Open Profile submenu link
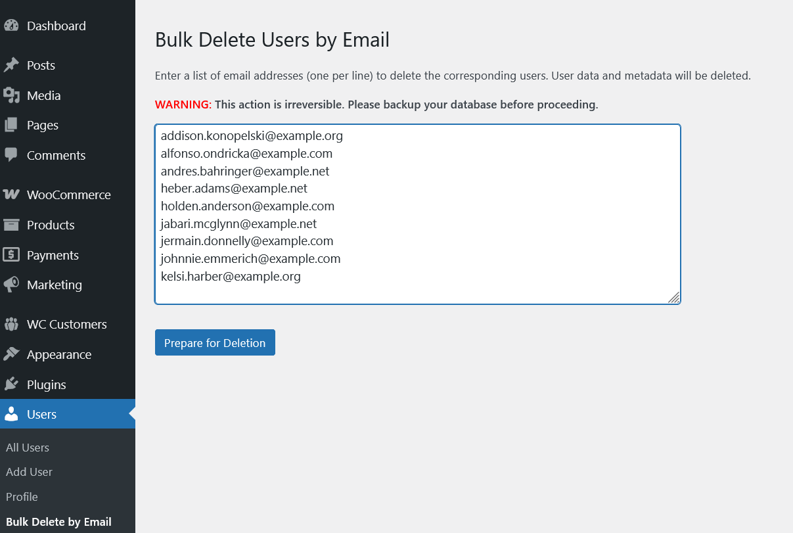This screenshot has width=793, height=533. (x=22, y=497)
